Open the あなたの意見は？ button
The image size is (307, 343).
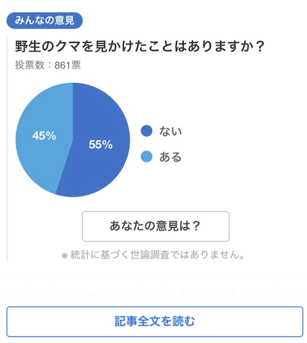click(156, 226)
